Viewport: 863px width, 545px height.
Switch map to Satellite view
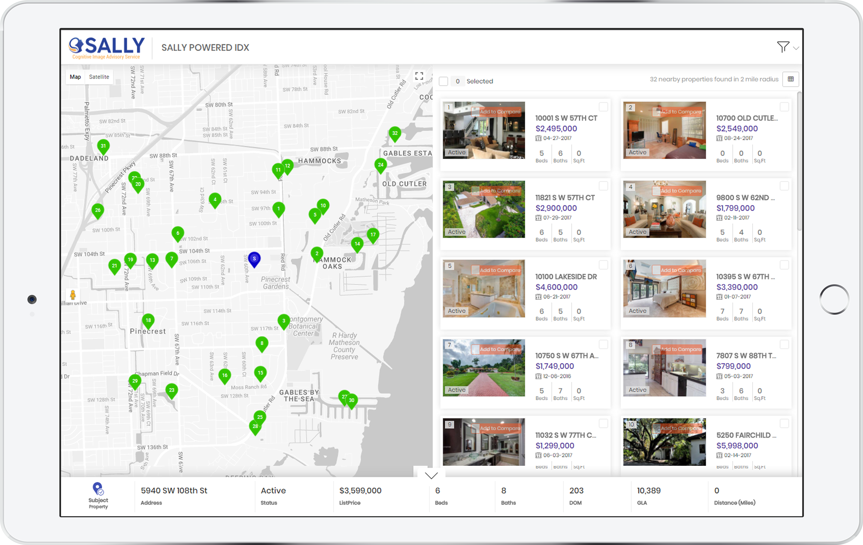click(x=99, y=77)
